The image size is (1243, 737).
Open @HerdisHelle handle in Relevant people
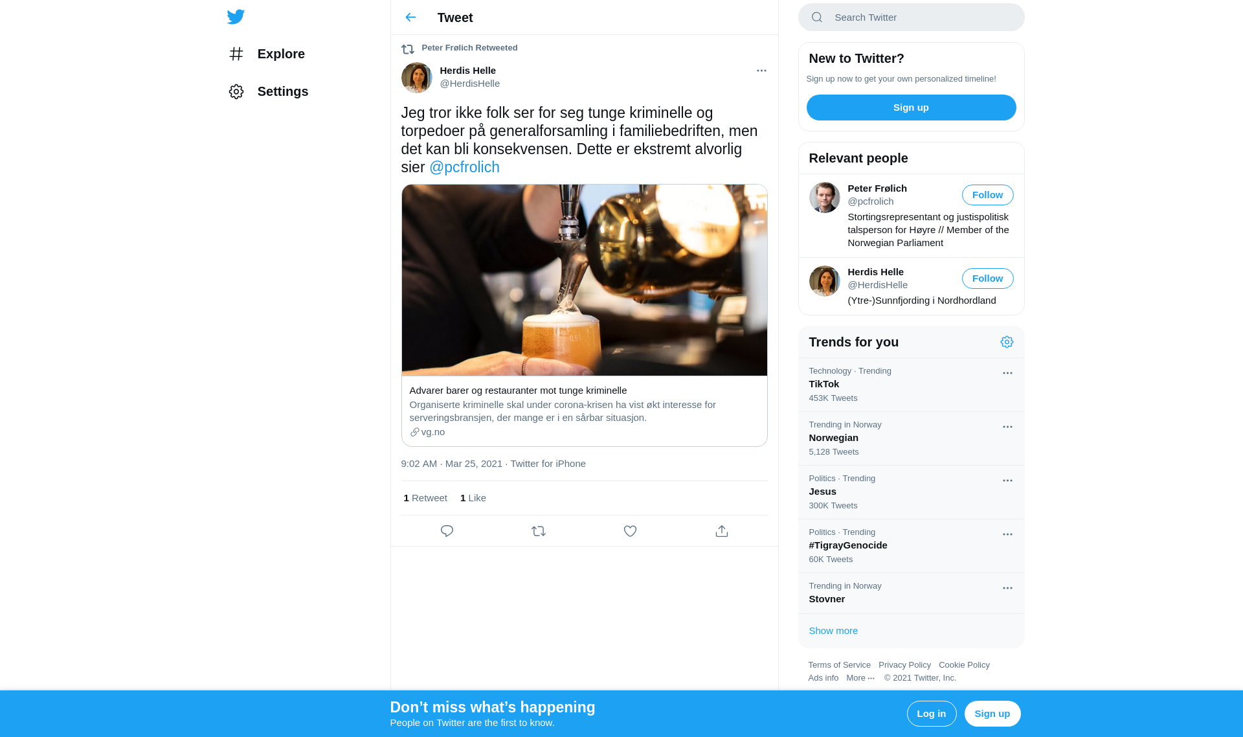[877, 285]
